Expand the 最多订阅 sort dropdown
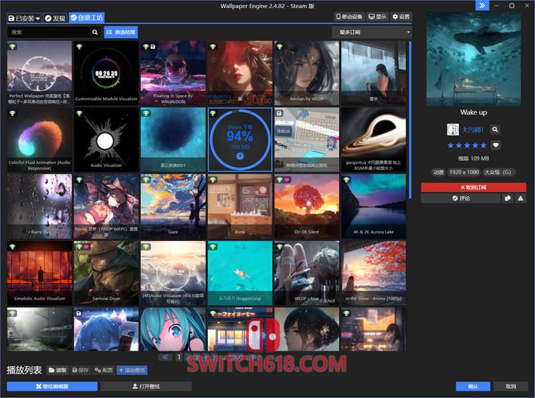 (x=372, y=32)
